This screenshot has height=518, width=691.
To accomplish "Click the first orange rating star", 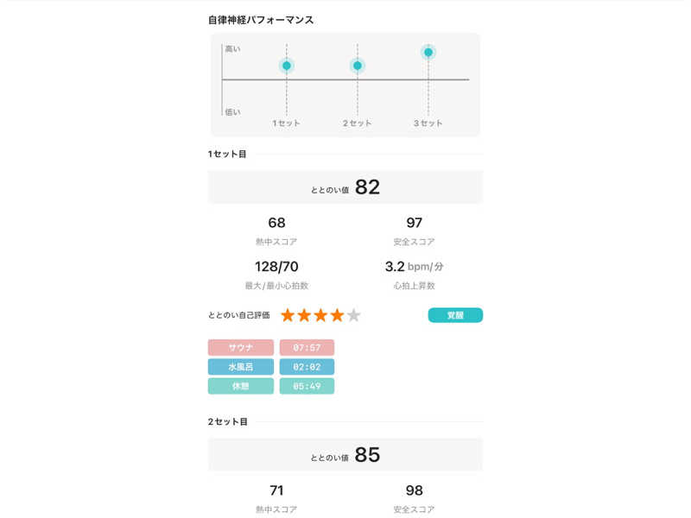I will point(288,315).
